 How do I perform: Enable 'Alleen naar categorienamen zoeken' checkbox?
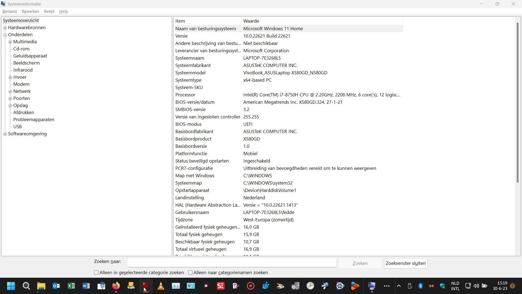tap(190, 272)
